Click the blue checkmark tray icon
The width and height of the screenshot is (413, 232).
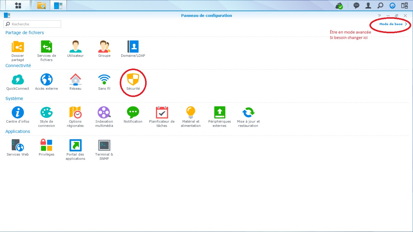tap(392, 5)
